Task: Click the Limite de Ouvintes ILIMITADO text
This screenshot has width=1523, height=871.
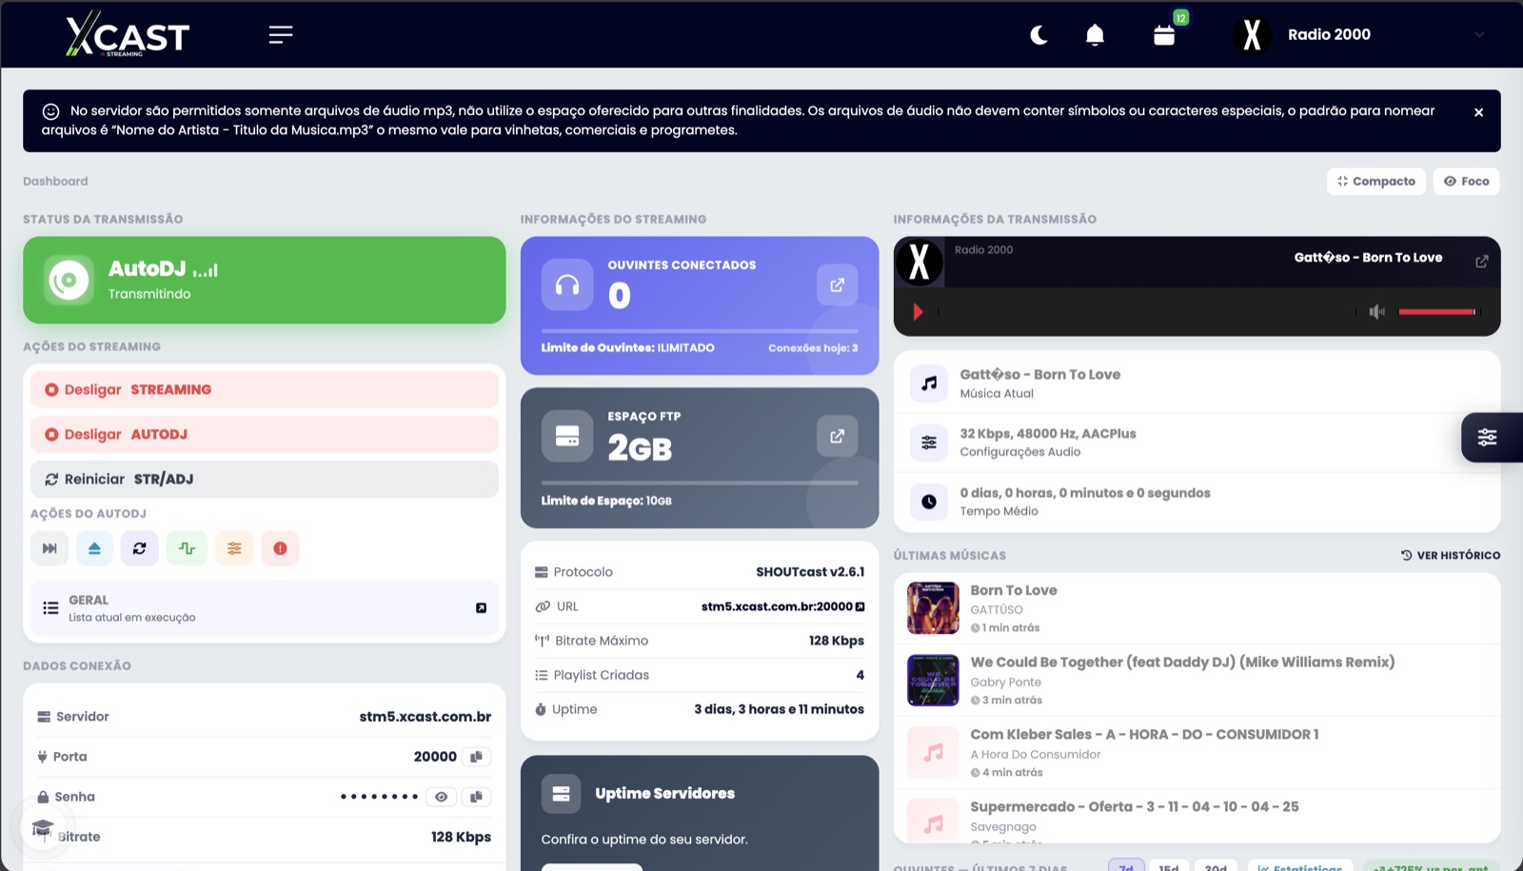Action: coord(628,347)
